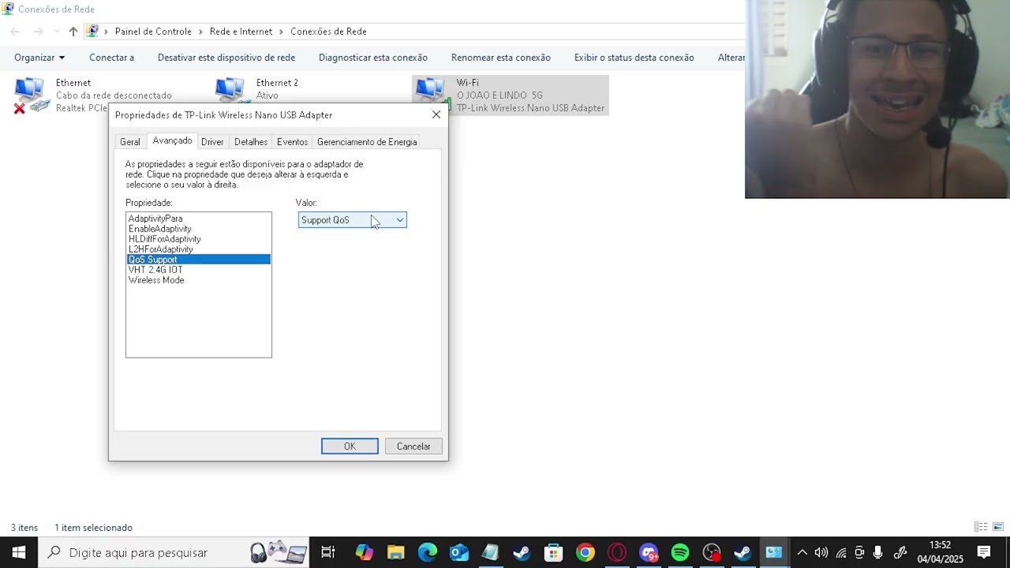
Task: Open Control Panel window on taskbar
Action: (x=774, y=552)
